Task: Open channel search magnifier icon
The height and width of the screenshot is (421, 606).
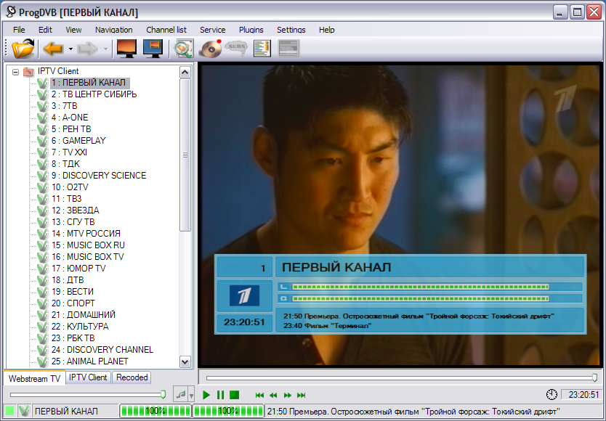Action: click(x=183, y=49)
